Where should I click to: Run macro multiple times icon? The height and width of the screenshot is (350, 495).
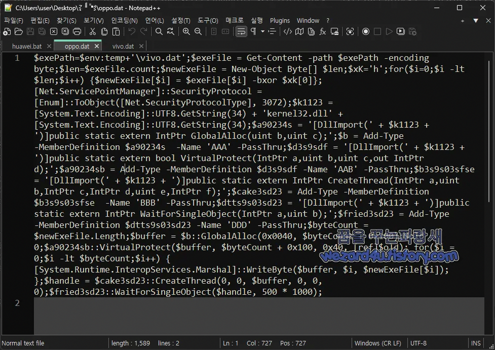pyautogui.click(x=401, y=31)
